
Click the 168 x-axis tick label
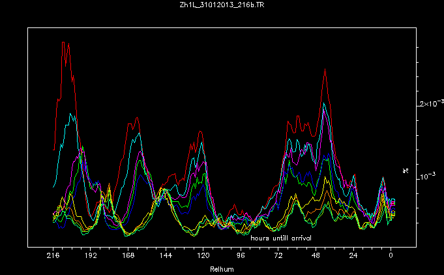click(x=128, y=258)
